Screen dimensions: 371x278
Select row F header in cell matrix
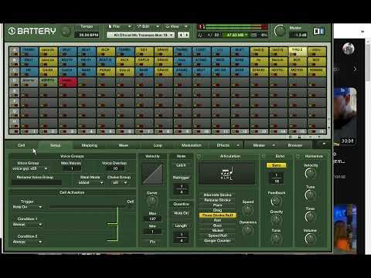15,103
